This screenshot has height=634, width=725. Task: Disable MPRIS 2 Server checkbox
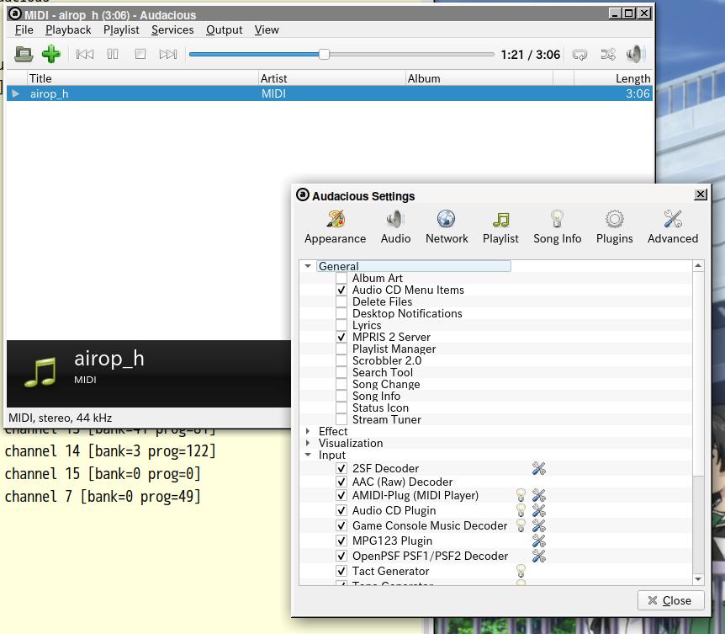click(x=341, y=337)
